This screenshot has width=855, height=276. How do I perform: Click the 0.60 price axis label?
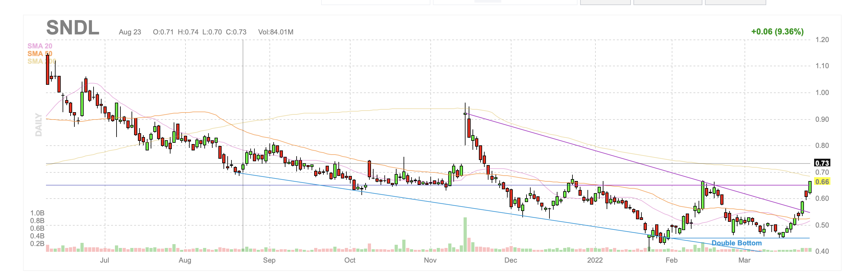tap(822, 199)
